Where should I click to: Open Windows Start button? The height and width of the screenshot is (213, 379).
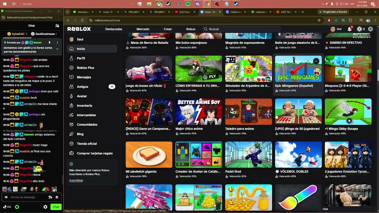pyautogui.click(x=5, y=4)
